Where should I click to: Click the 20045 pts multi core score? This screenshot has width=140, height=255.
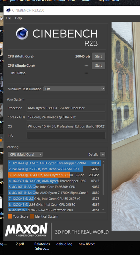pyautogui.click(x=83, y=56)
